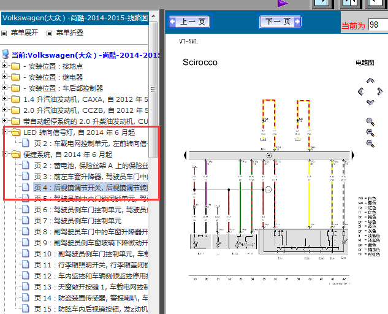Image resolution: width=388 pixels, height=314 pixels.
Task: Click folder icon of 安装位置：继电器
Action: click(x=15, y=77)
